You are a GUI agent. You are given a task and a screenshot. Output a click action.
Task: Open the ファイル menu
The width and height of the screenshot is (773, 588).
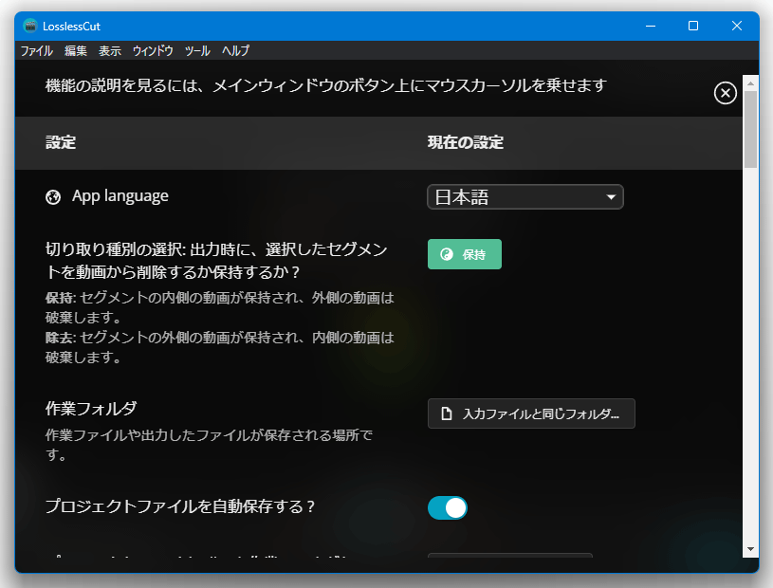coord(37,51)
